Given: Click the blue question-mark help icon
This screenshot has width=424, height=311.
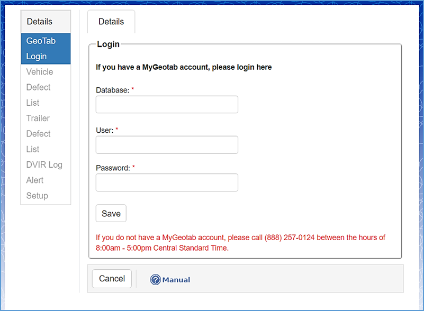Looking at the screenshot, I should coord(155,279).
